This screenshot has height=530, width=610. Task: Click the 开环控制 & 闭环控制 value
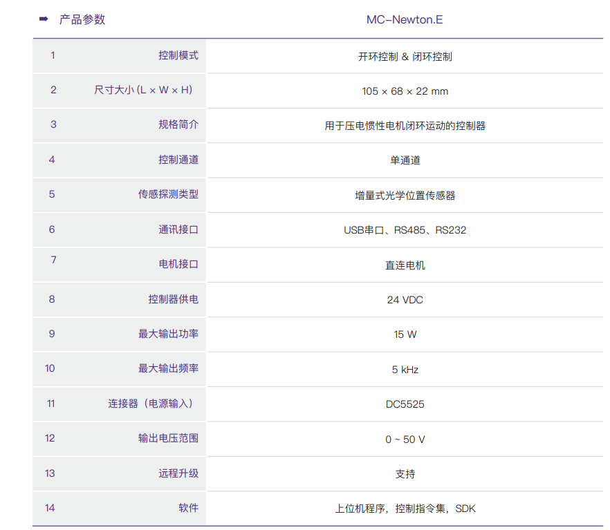click(405, 57)
